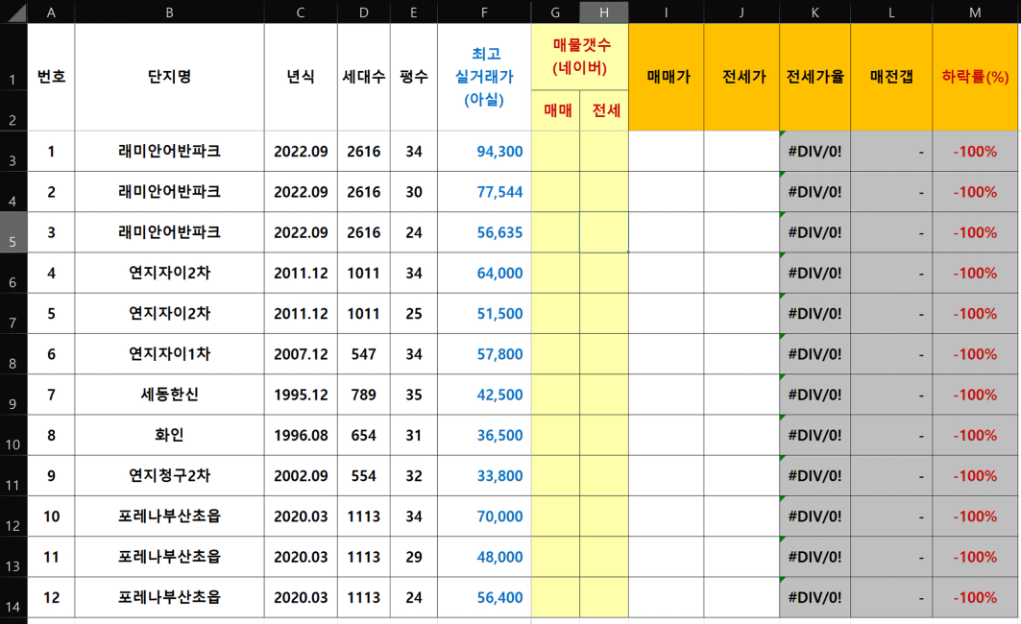Select the 최고 실거래가 (아실) header

coord(484,77)
